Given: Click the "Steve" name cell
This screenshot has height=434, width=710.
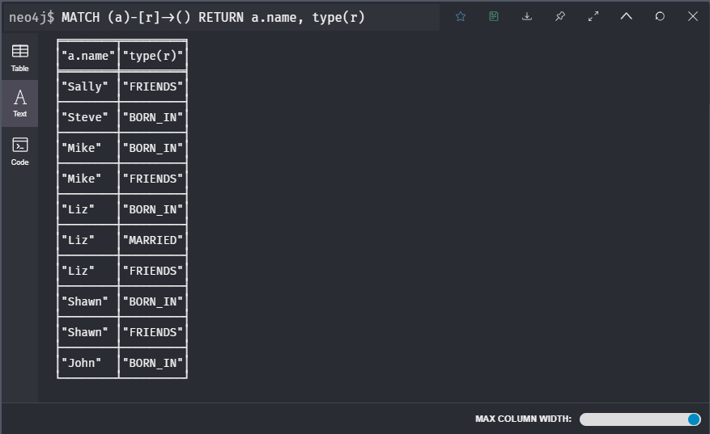Looking at the screenshot, I should pyautogui.click(x=84, y=117).
